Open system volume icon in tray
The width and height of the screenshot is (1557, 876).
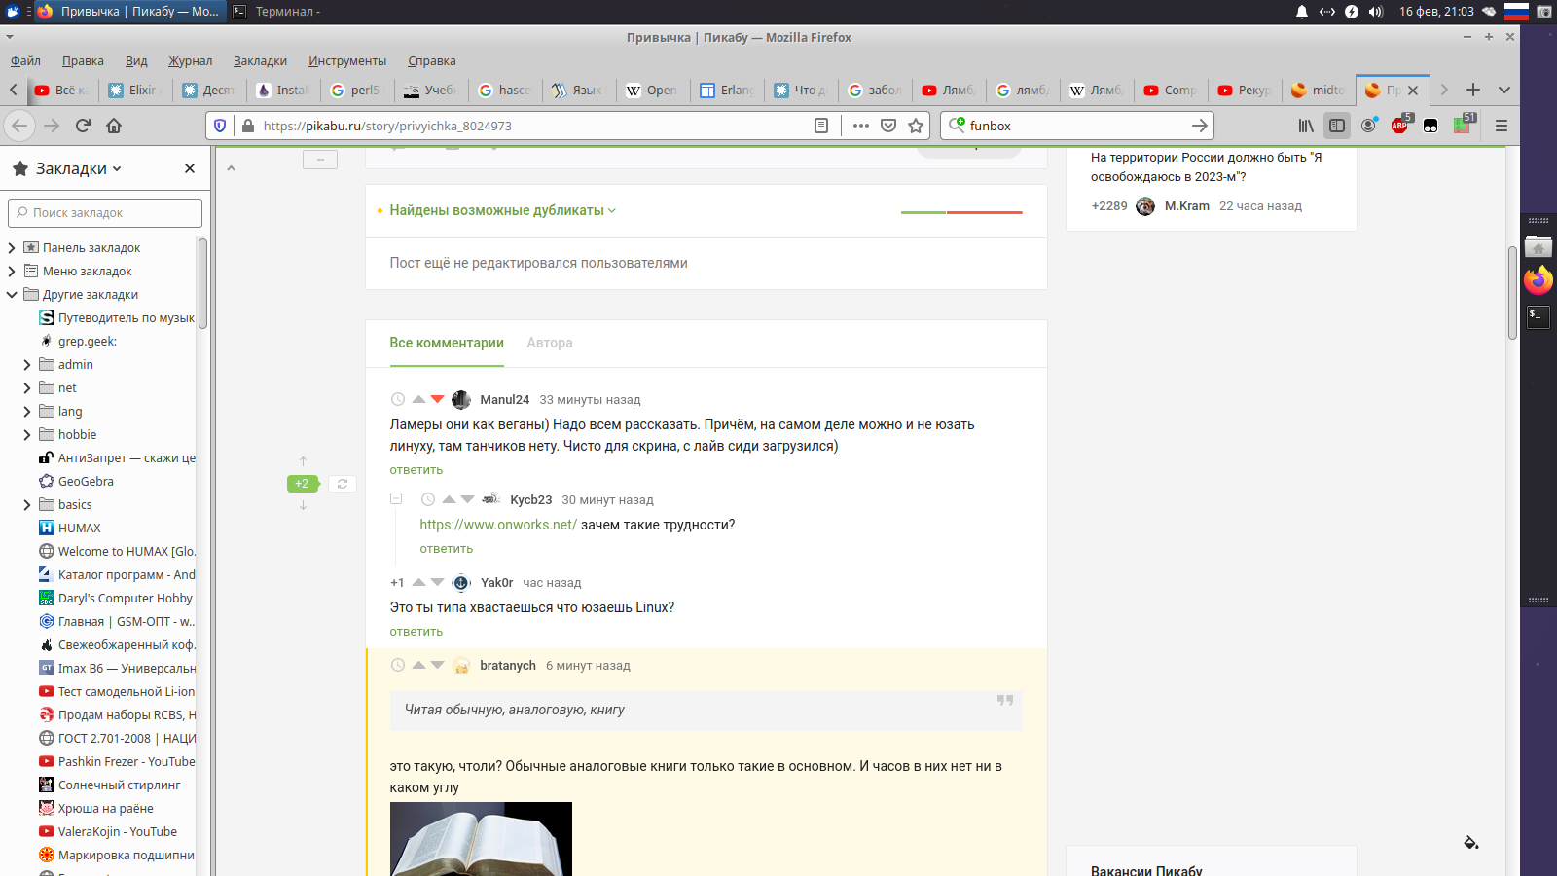tap(1375, 12)
